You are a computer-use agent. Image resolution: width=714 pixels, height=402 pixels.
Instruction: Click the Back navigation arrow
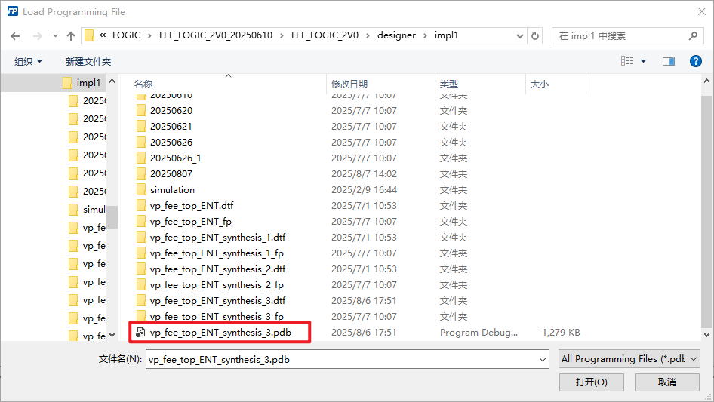[x=15, y=36]
